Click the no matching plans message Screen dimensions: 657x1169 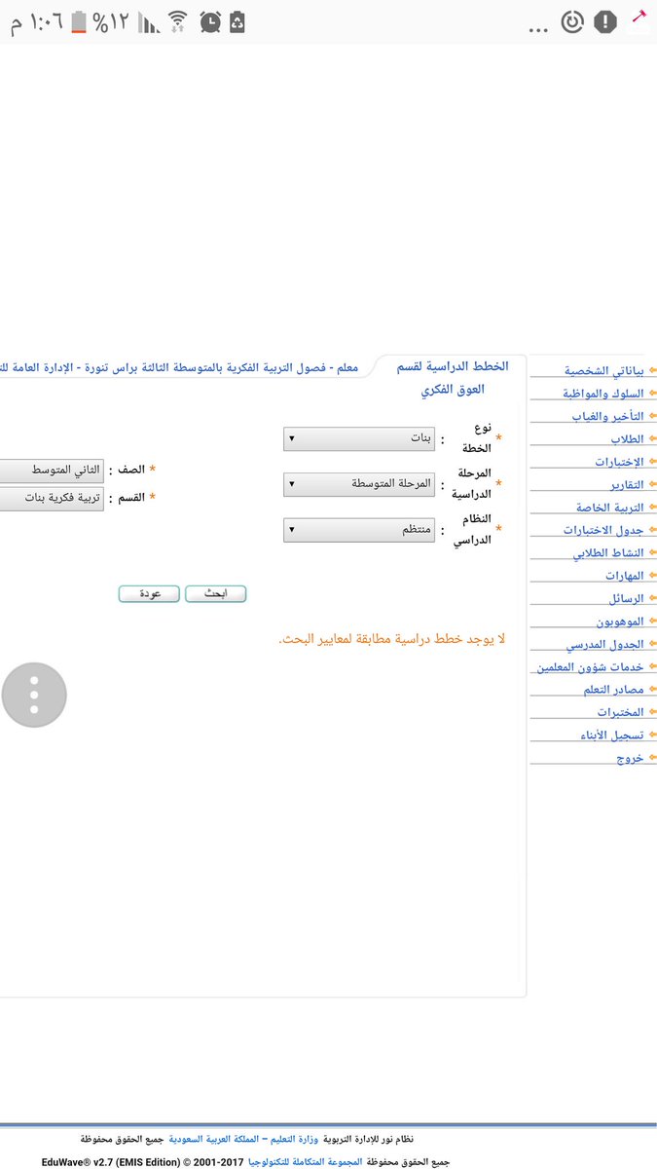click(391, 640)
